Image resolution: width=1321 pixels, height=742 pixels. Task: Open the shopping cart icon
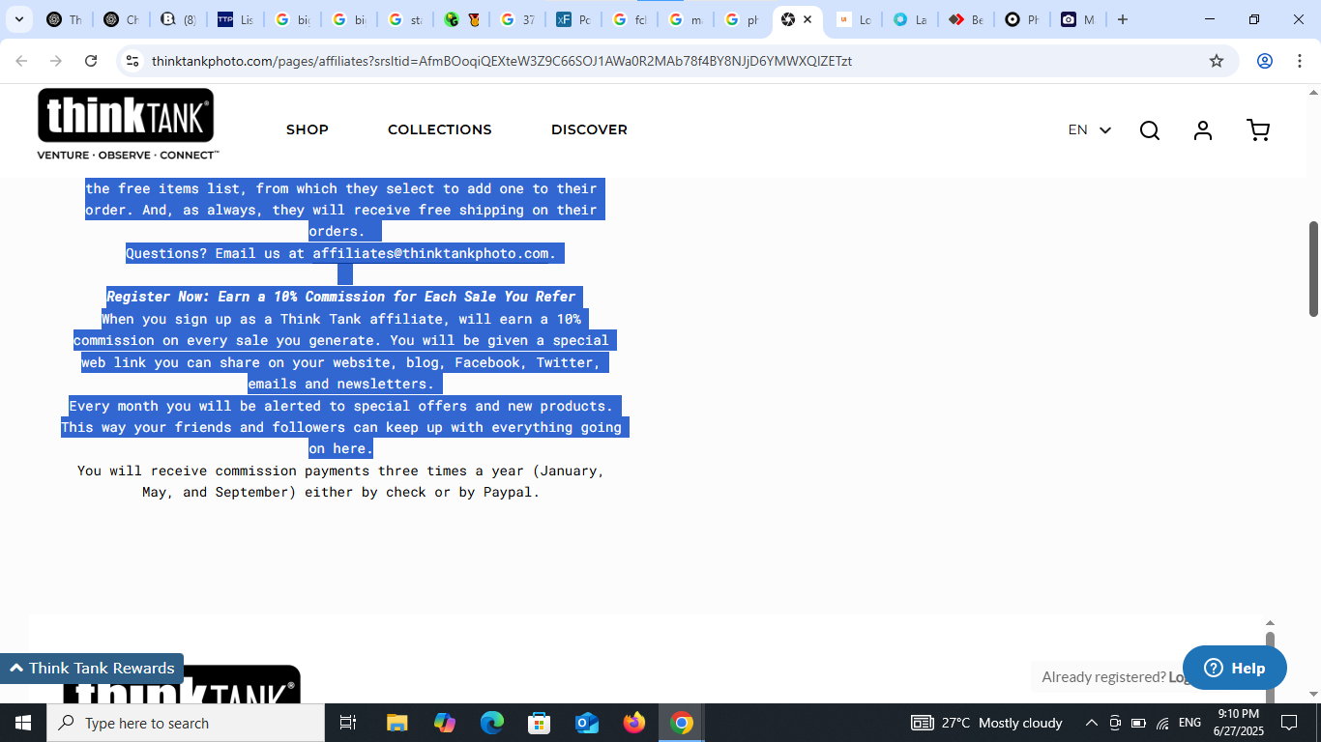pos(1258,130)
